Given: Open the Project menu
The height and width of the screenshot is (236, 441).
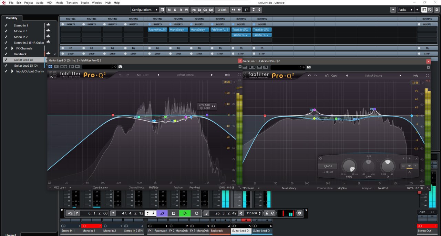Looking at the screenshot, I should pyautogui.click(x=29, y=2).
